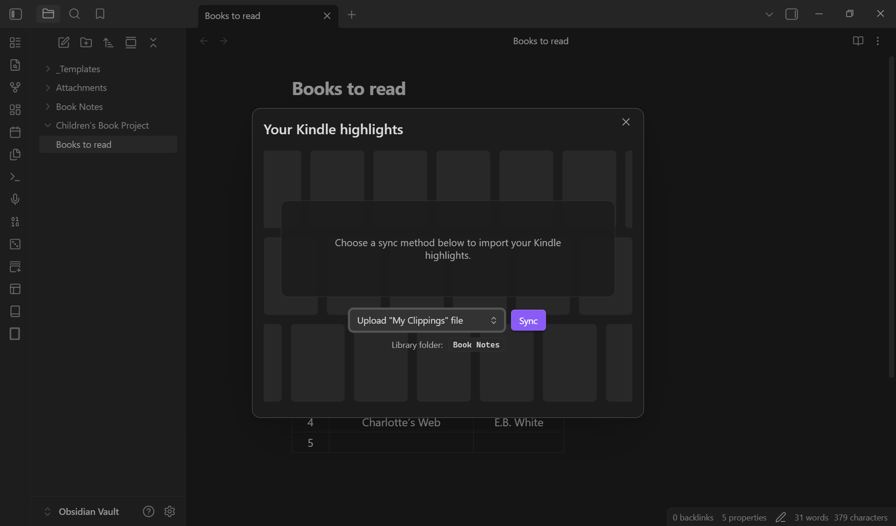
Task: Open today's daily note calendar icon
Action: click(x=15, y=132)
